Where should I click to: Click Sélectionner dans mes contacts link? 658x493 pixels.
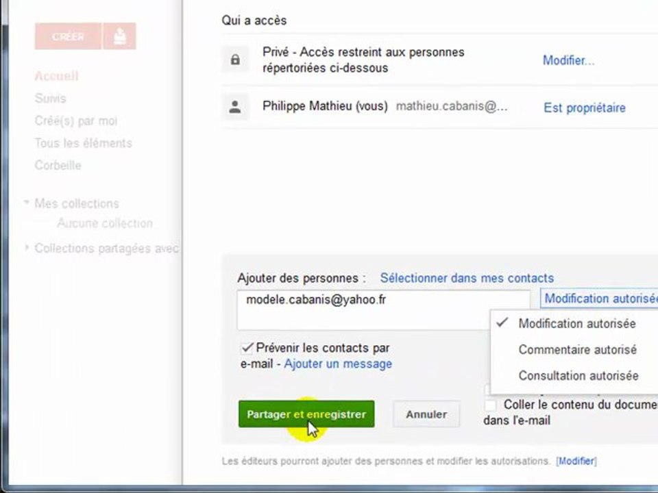tap(467, 278)
